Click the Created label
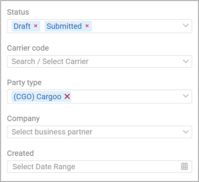Screen dimensions: 199x182 tap(21, 153)
